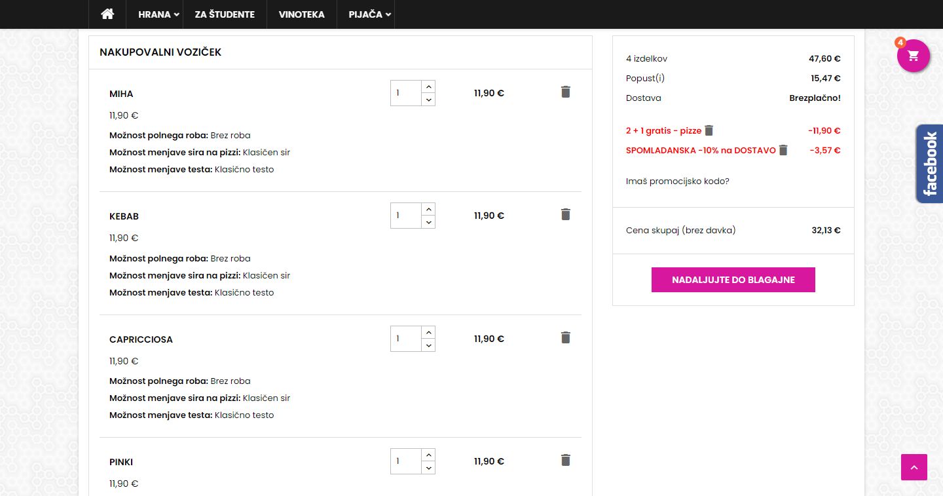This screenshot has width=943, height=496.
Task: Go to the VINOTEKA page
Action: [x=301, y=14]
